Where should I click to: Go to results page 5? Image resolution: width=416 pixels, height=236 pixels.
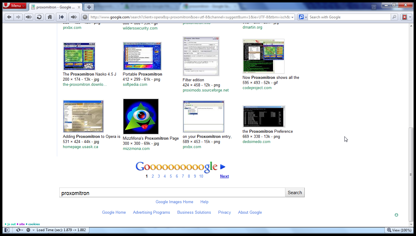[x=171, y=176]
